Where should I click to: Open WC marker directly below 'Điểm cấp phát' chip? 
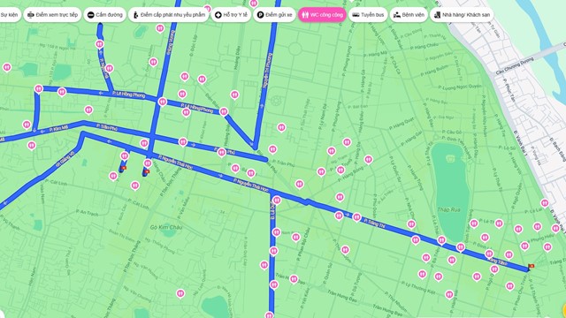[160, 28]
